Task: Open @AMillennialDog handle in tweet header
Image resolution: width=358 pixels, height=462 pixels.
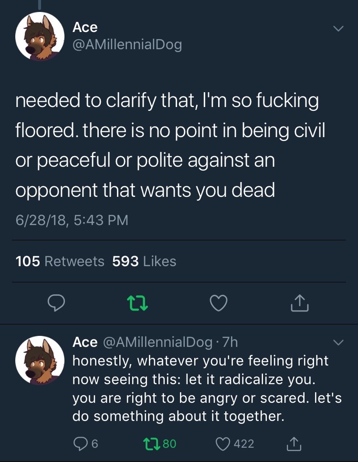Action: (127, 45)
